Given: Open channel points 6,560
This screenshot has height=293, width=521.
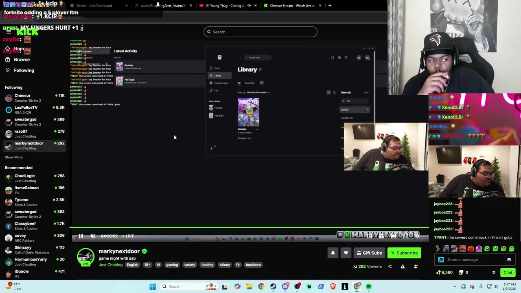Looking at the screenshot, I should coord(444,273).
